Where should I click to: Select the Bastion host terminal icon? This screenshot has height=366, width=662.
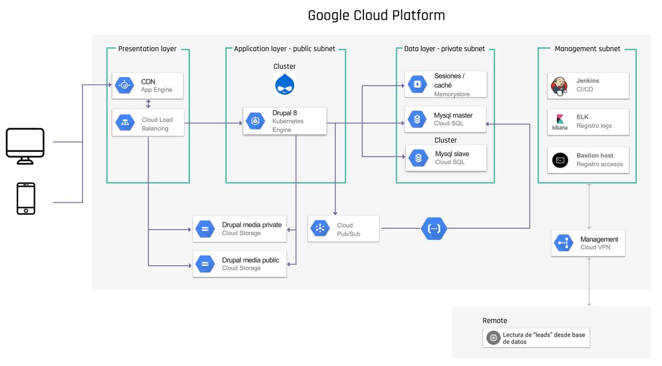560,160
